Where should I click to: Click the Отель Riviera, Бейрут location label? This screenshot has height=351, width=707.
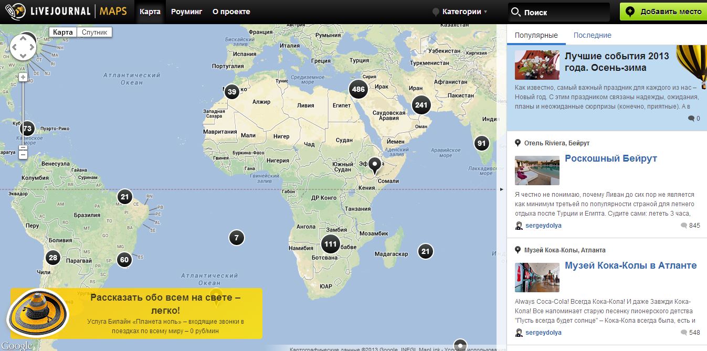557,143
